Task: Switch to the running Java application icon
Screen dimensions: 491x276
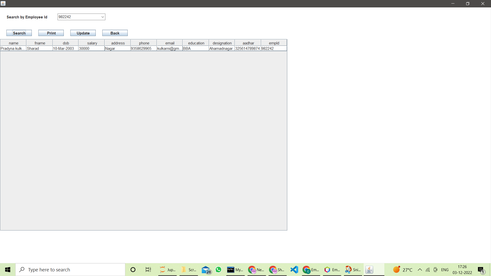Action: 370,269
